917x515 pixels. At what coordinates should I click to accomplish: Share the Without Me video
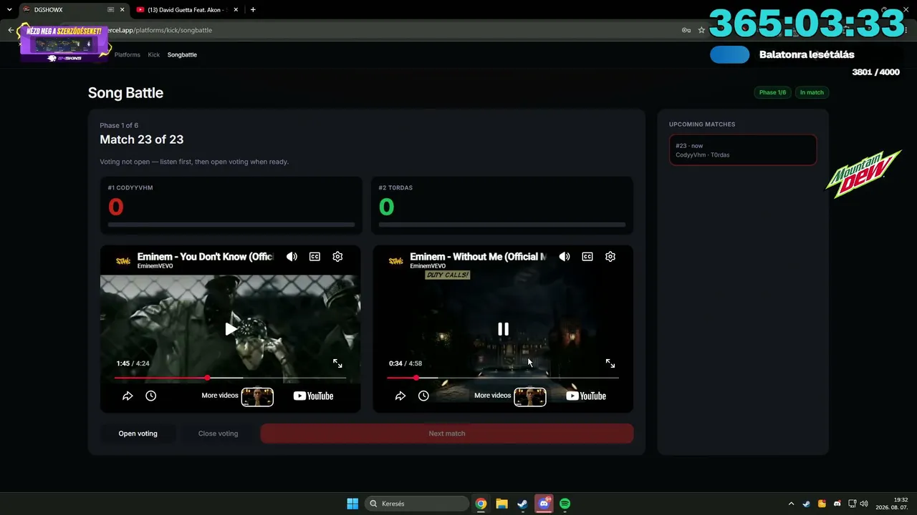pos(400,396)
